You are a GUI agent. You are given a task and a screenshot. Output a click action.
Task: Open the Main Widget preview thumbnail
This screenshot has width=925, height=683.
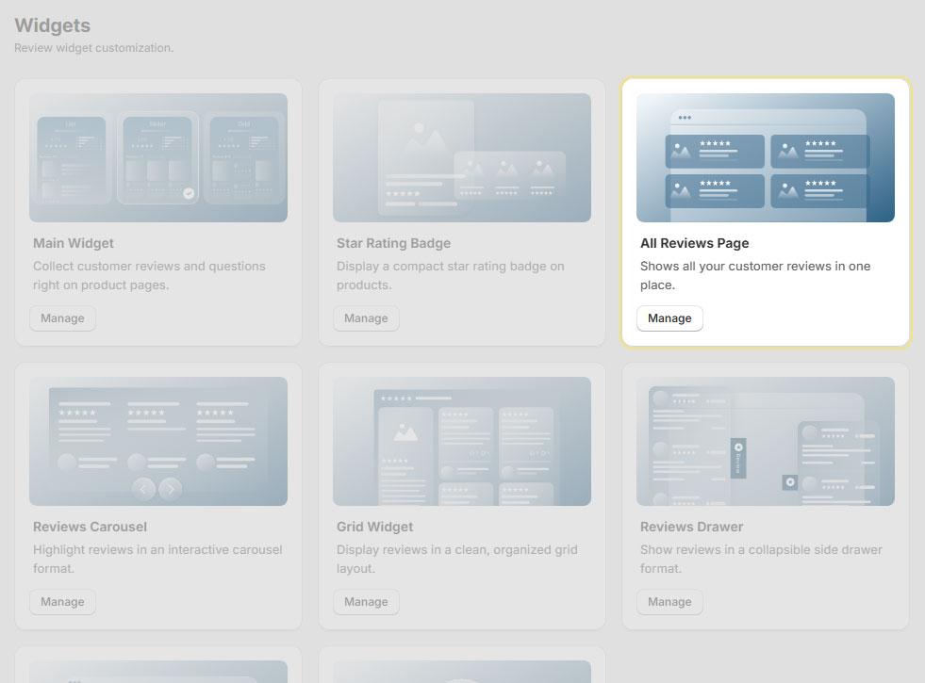pyautogui.click(x=157, y=156)
